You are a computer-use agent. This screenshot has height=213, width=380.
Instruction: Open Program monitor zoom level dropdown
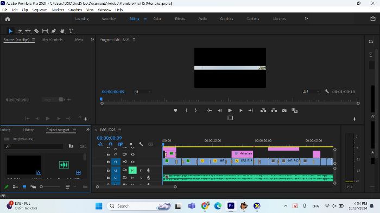(142, 92)
